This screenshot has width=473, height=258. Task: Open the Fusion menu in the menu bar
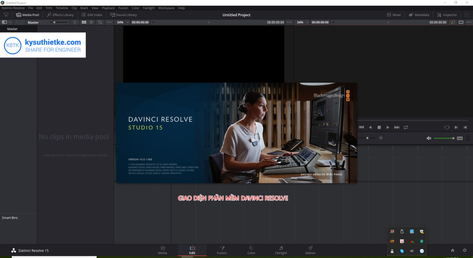click(123, 8)
